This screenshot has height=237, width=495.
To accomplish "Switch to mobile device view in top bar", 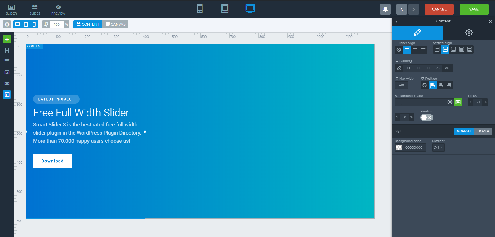I will tap(200, 8).
